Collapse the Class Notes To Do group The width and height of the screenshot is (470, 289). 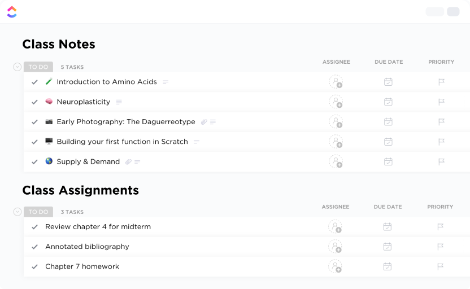point(18,67)
